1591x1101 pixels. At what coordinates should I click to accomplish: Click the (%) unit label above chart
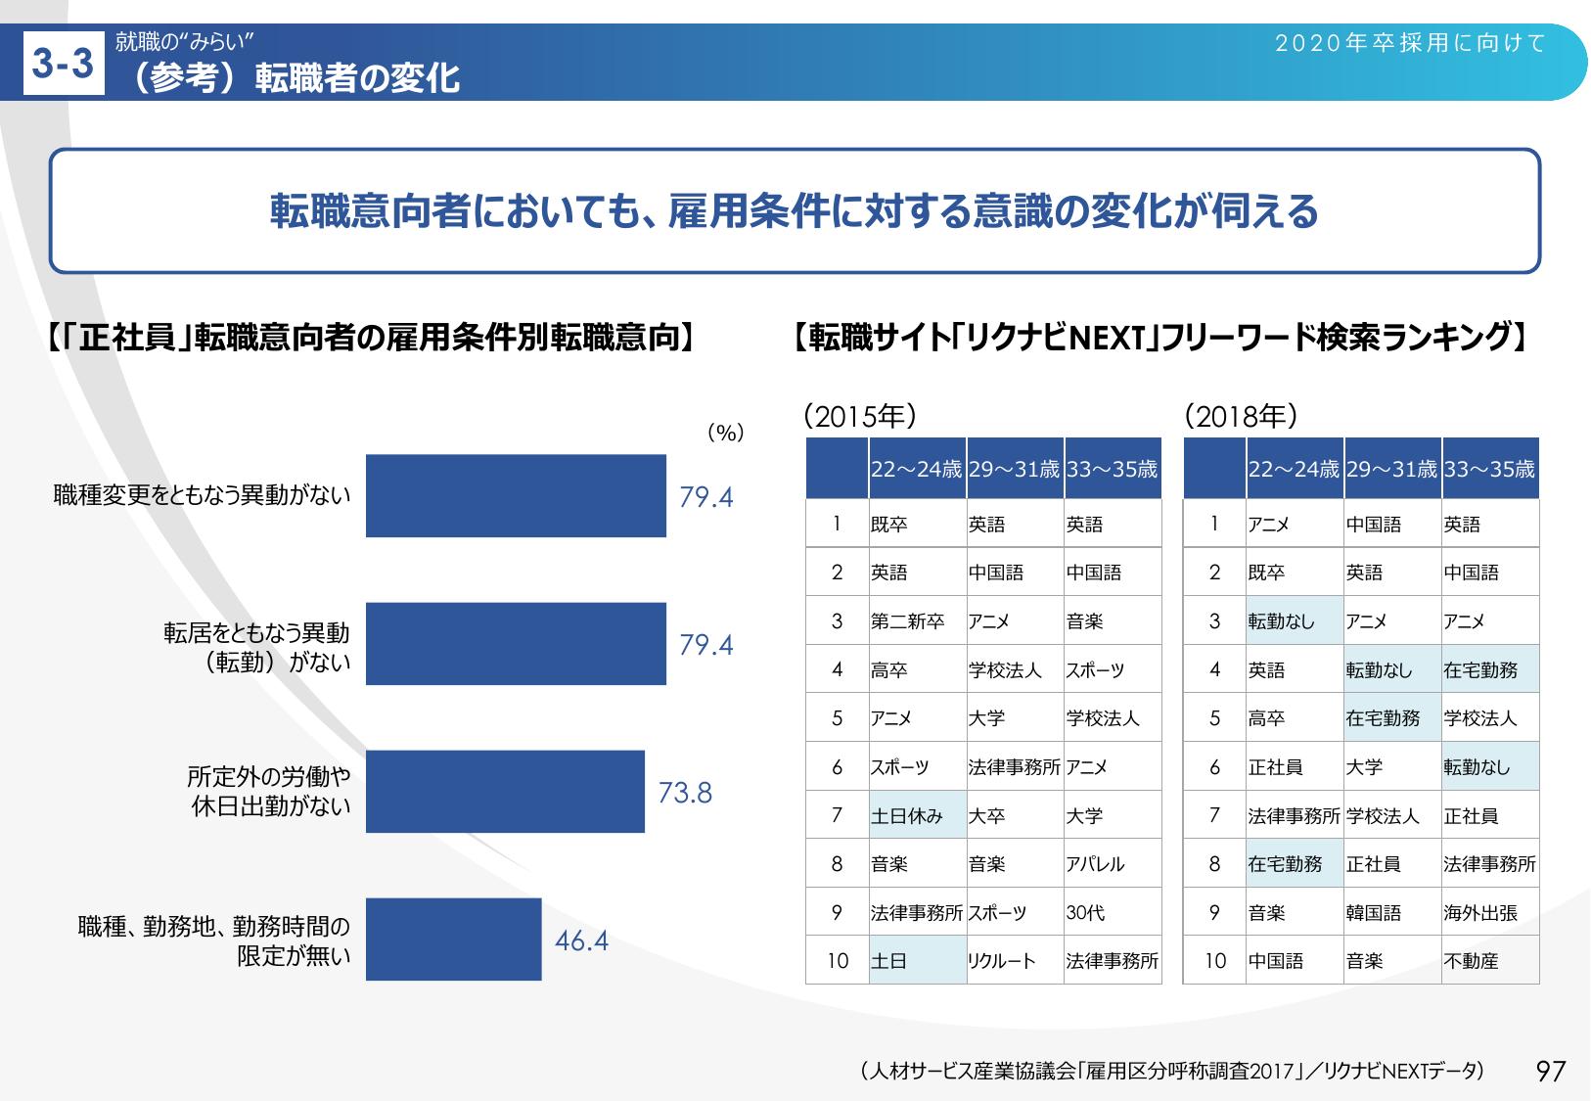725,433
